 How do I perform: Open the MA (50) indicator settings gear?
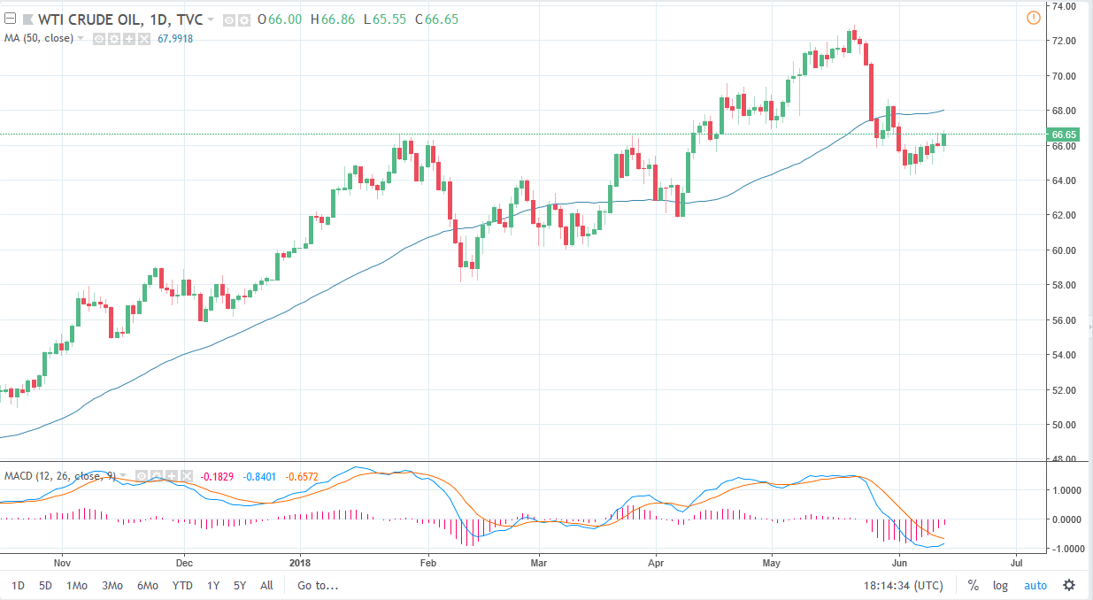pos(113,38)
